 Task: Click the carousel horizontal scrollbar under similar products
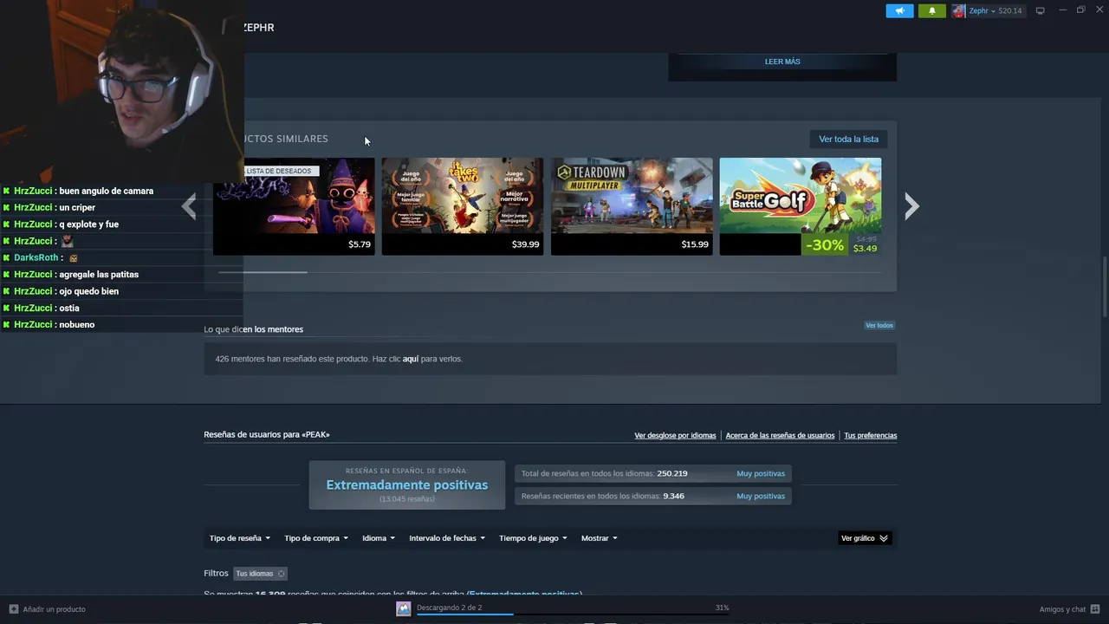pyautogui.click(x=263, y=272)
